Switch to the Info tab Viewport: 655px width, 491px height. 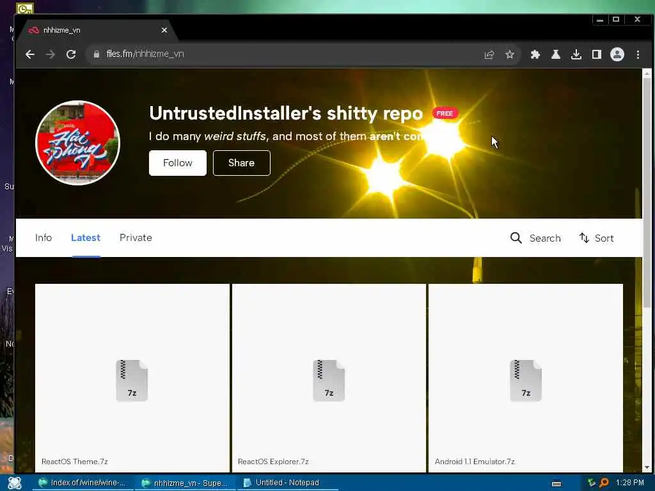coord(43,238)
